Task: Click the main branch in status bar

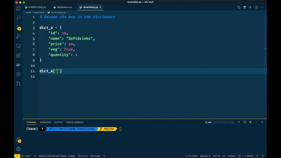Action: (26, 156)
